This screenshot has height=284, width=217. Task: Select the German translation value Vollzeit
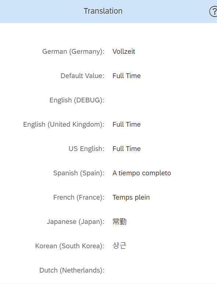click(124, 52)
